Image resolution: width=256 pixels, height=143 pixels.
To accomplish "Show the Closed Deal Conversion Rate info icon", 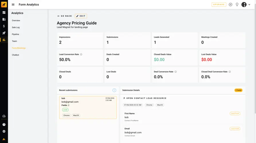I will point(230,72).
